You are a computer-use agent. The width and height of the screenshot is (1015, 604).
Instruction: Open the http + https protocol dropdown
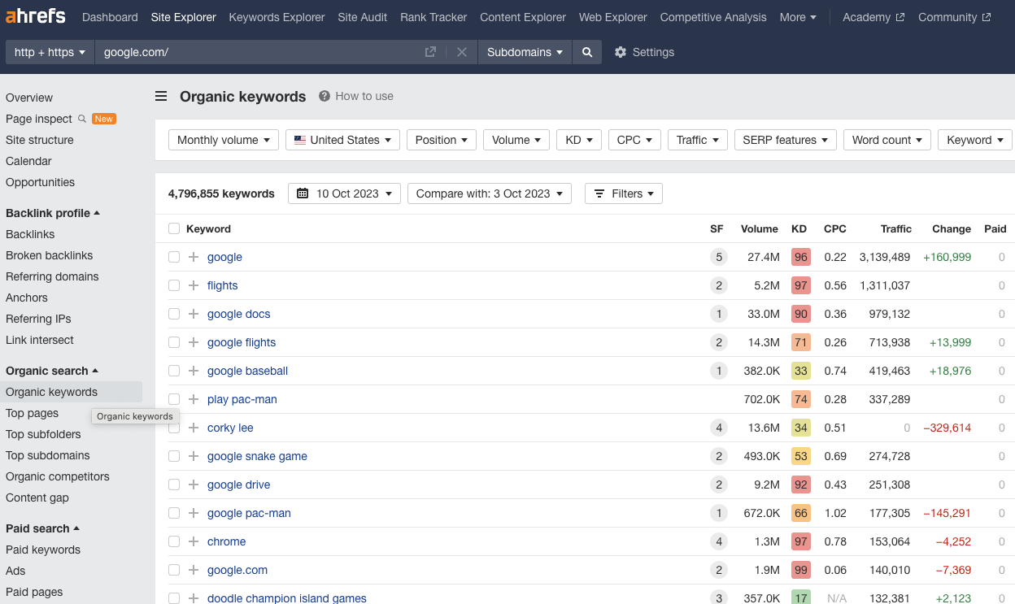(50, 52)
